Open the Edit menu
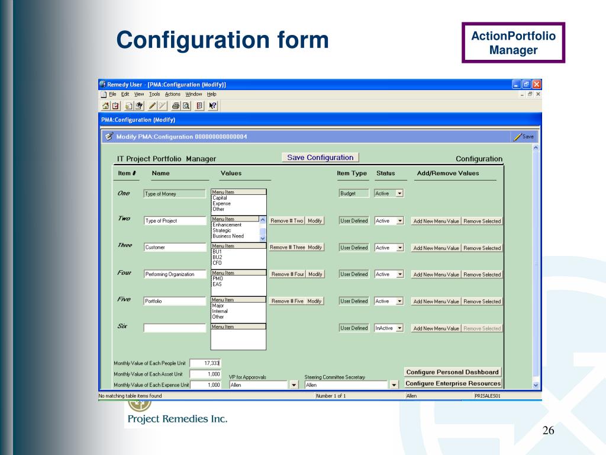 click(125, 94)
